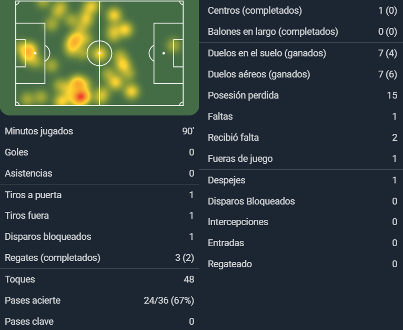This screenshot has height=330, width=403.
Task: Click the Recibió falta row
Action: 301,138
